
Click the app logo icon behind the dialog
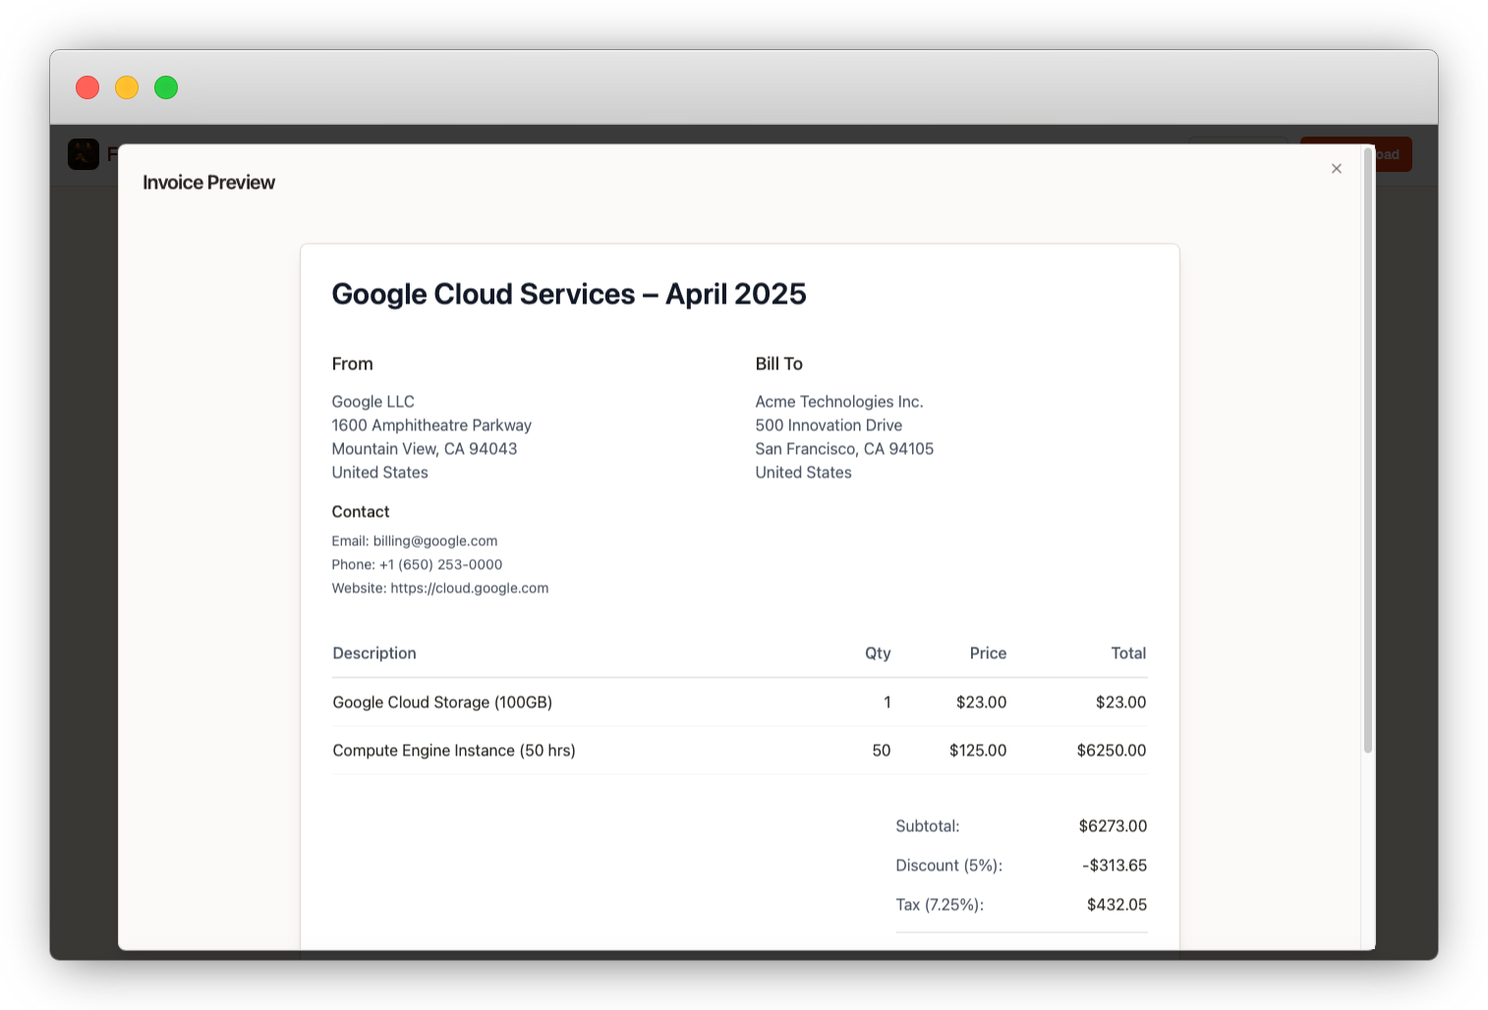pyautogui.click(x=84, y=154)
